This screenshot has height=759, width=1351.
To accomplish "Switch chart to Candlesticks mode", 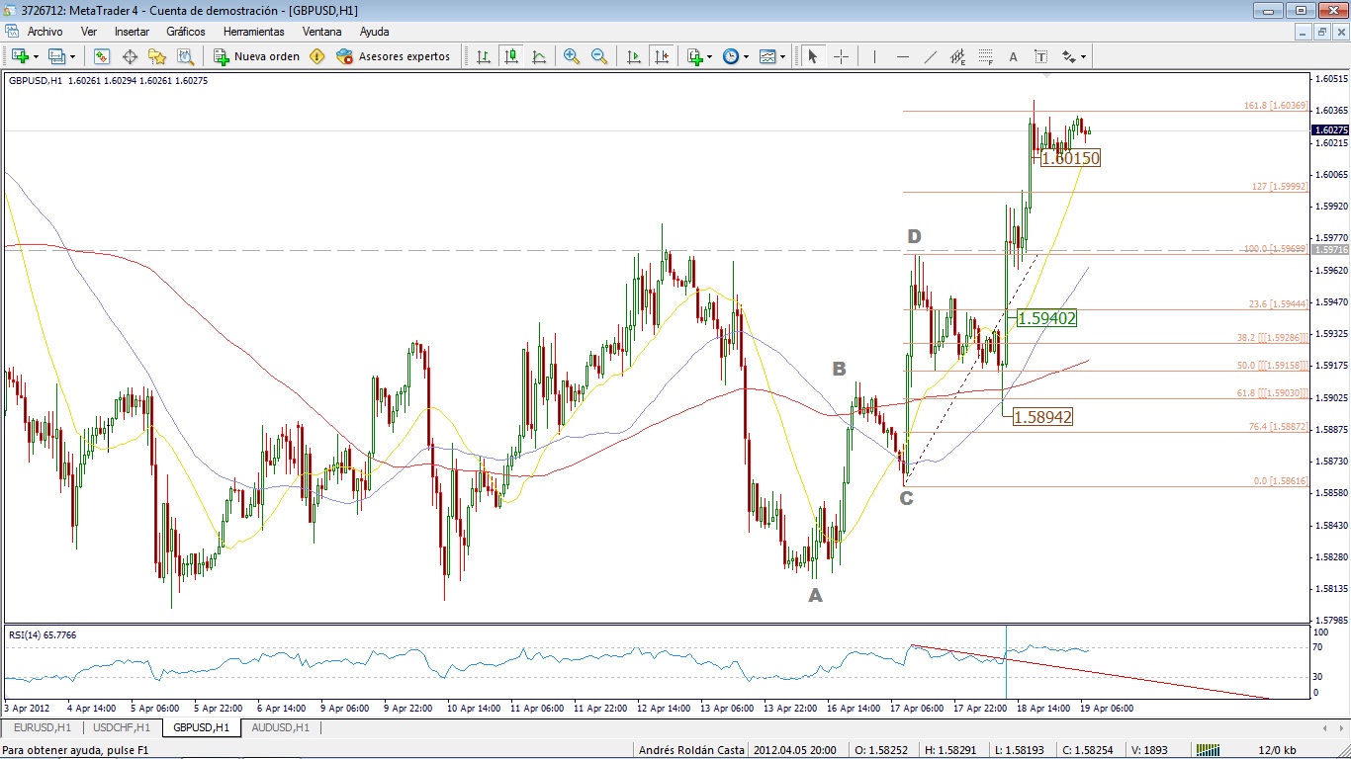I will [x=511, y=56].
